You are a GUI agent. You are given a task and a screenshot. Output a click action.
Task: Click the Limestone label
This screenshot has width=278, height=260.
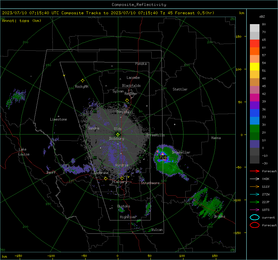point(58,119)
